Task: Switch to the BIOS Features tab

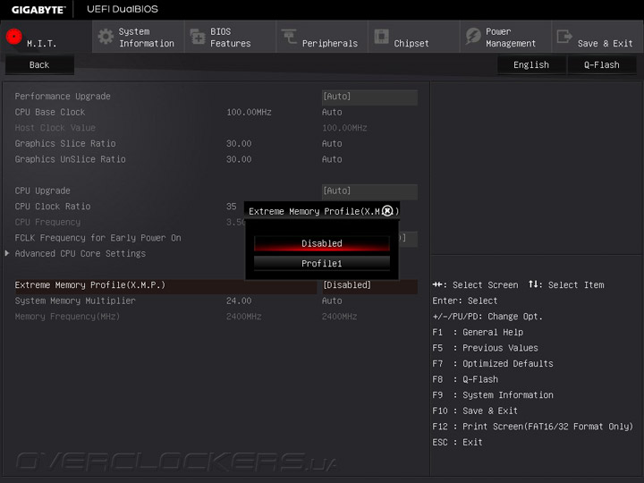Action: (x=230, y=37)
